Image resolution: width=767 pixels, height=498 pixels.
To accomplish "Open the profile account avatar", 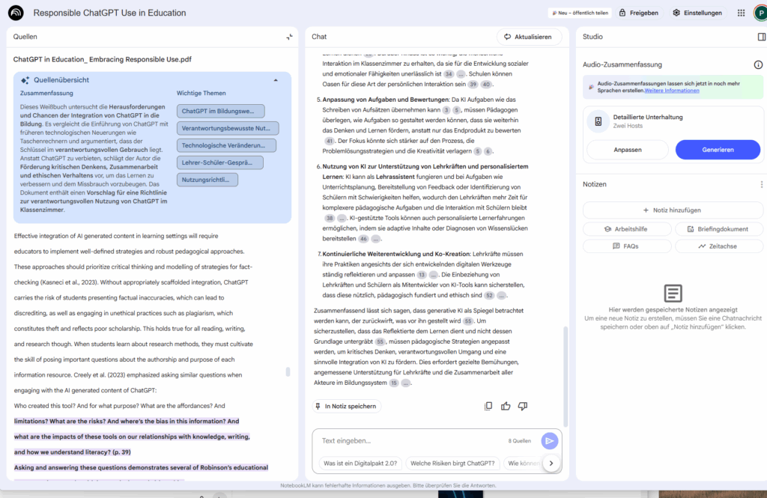I will pyautogui.click(x=760, y=13).
